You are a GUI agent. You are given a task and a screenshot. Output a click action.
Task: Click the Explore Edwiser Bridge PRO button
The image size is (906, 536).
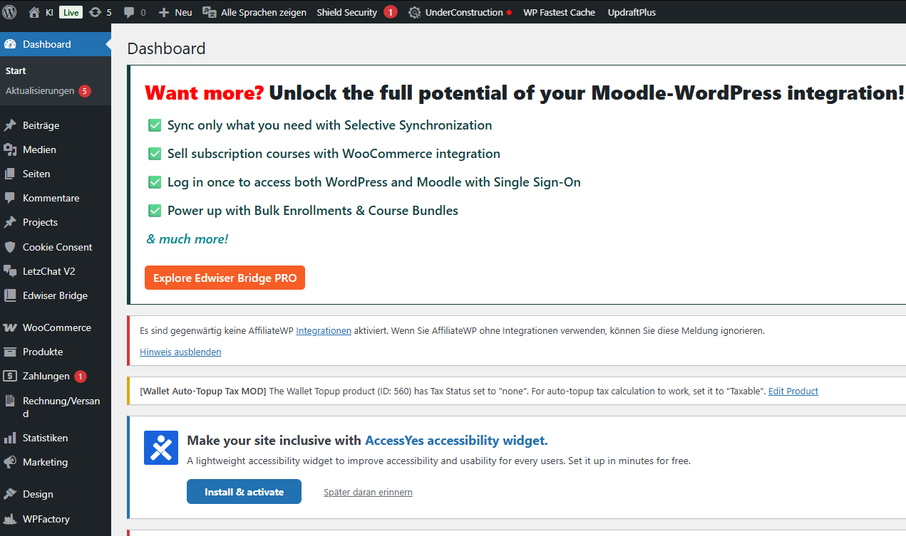click(225, 278)
